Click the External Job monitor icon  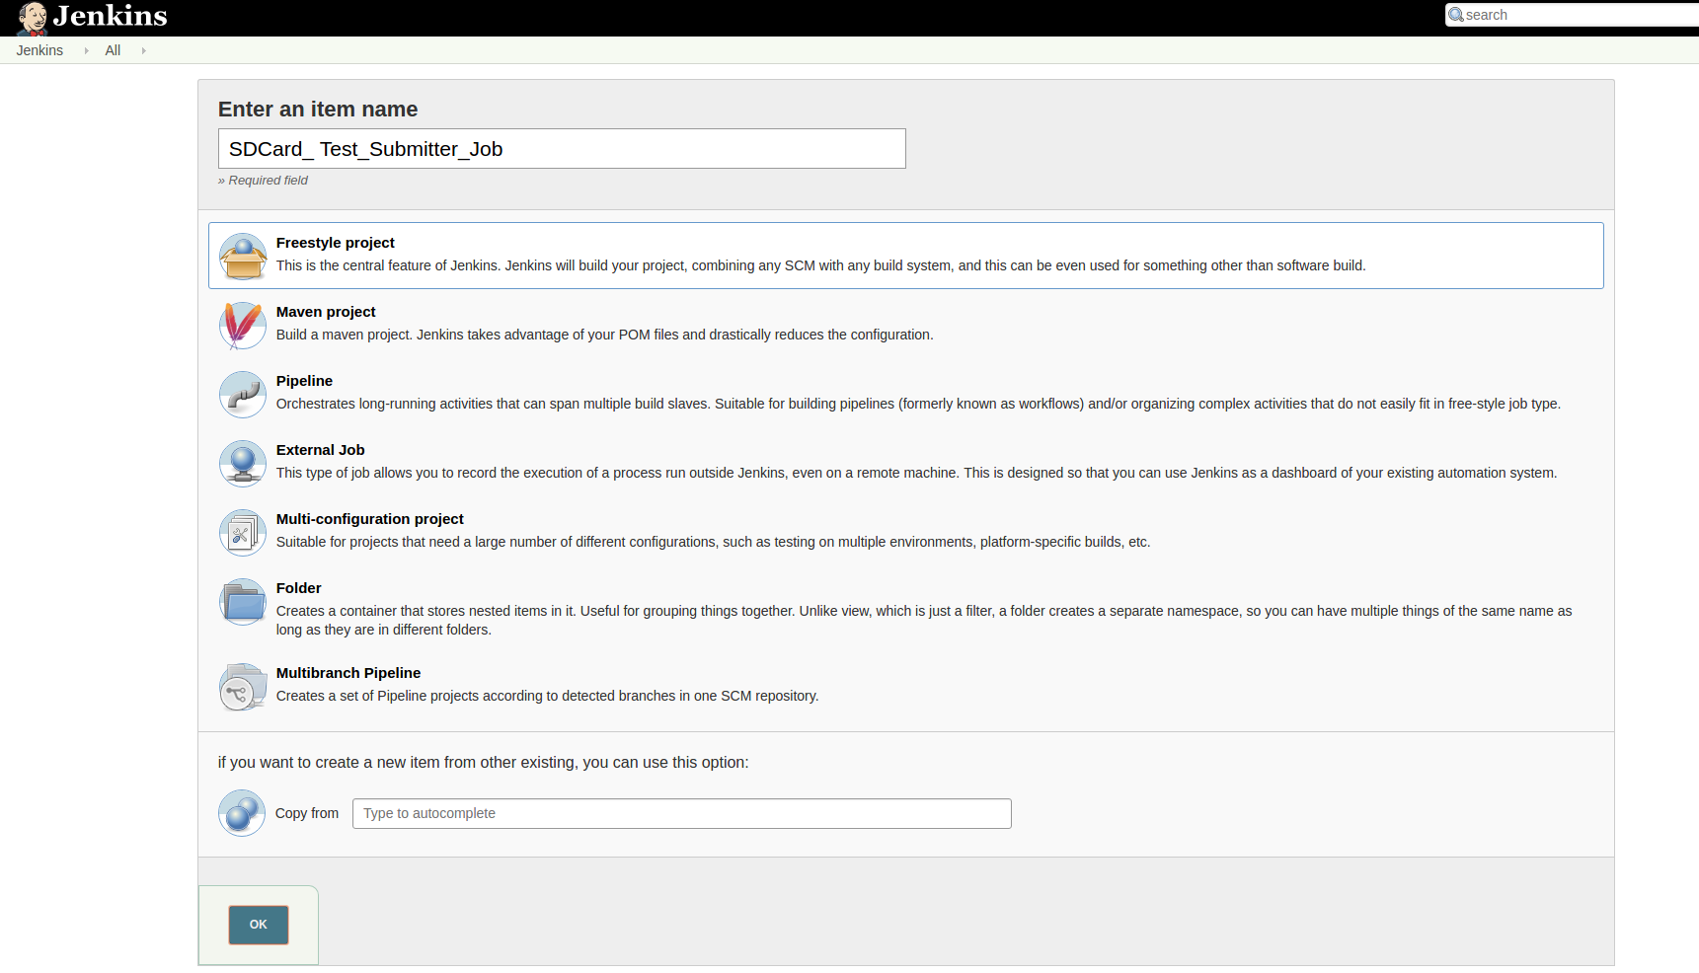click(x=243, y=464)
